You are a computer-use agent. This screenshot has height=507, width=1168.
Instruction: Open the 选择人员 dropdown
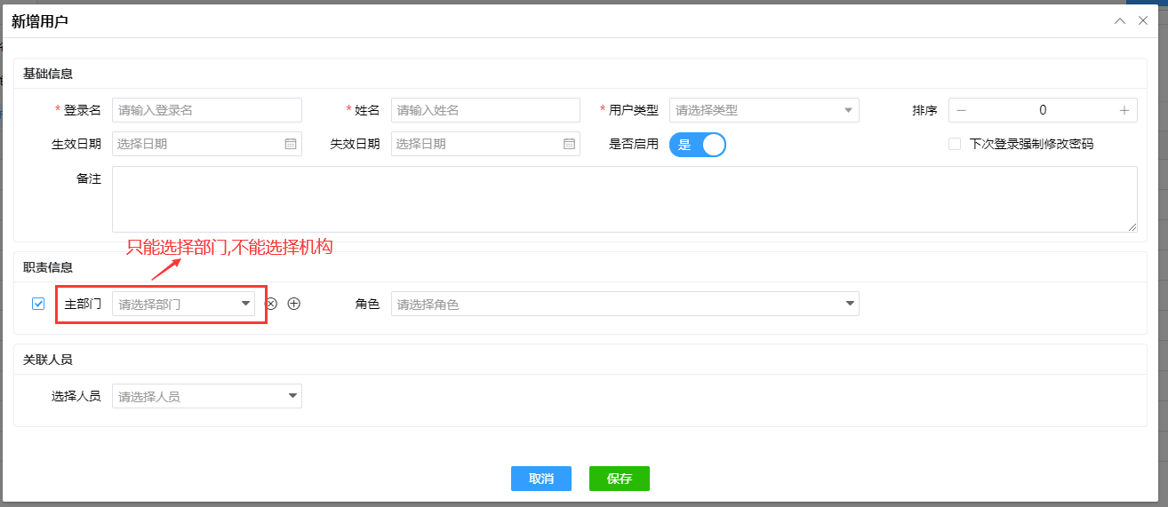tap(207, 396)
